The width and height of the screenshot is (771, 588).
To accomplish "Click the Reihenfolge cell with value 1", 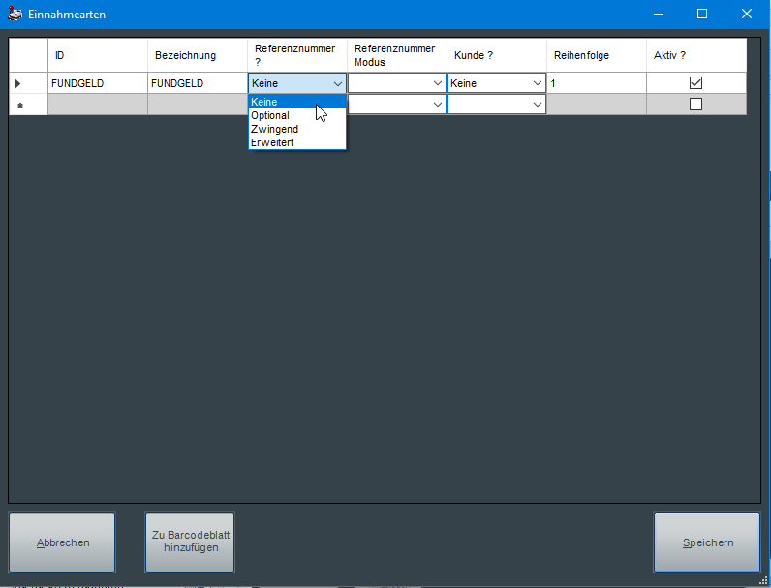I will click(596, 83).
